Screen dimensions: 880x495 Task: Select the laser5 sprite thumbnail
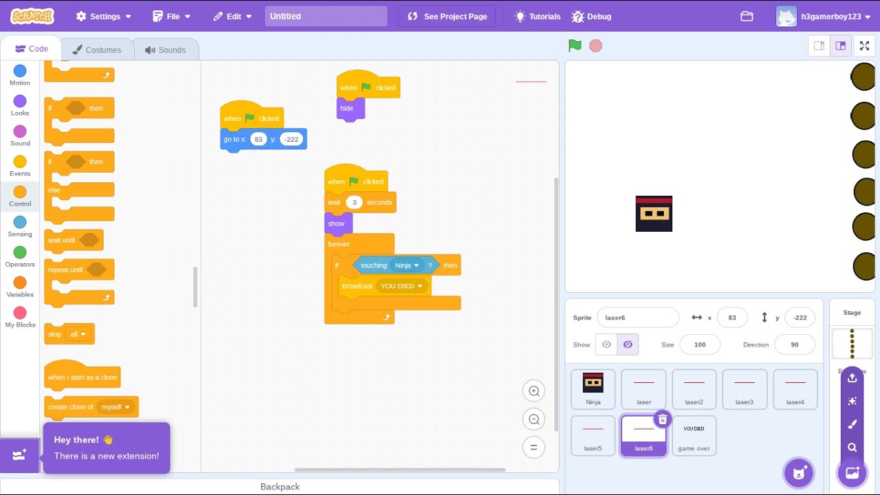click(x=593, y=435)
